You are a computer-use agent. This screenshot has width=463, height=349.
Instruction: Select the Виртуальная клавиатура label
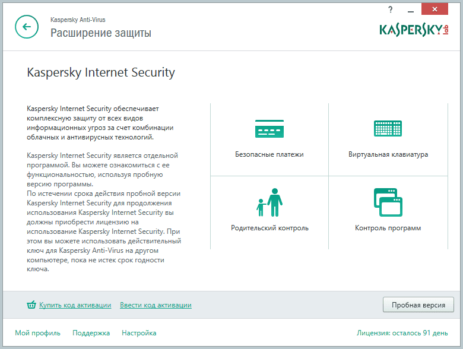388,154
